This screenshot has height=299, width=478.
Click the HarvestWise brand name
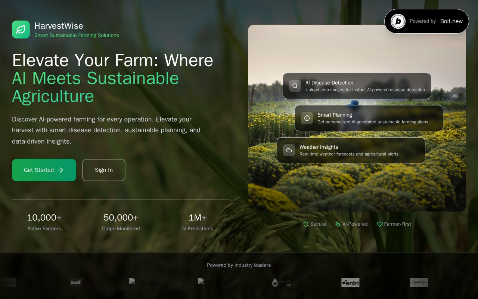59,26
